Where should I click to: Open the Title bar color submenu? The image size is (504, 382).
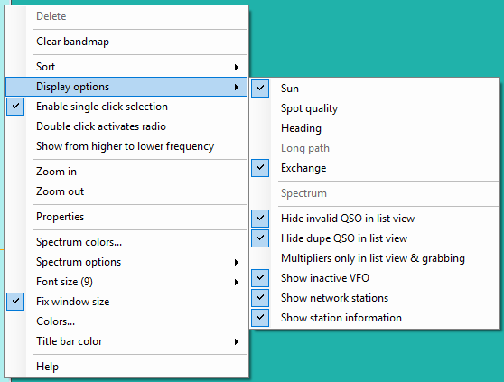pos(126,341)
